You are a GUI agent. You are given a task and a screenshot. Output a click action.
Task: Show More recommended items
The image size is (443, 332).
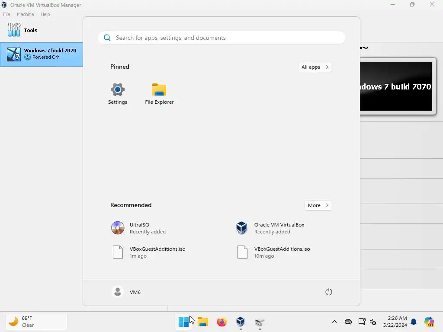click(318, 205)
